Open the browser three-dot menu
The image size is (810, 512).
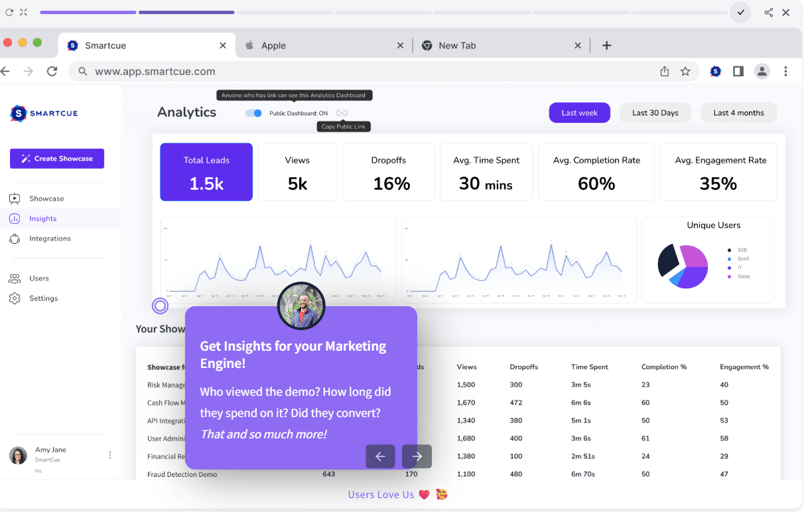[786, 71]
